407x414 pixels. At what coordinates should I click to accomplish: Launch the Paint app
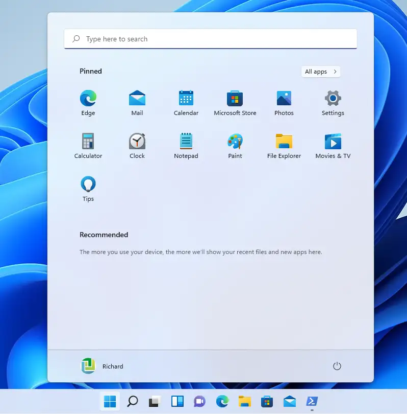(x=235, y=146)
